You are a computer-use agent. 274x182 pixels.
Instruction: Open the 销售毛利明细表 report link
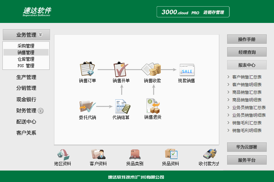pos(247,131)
